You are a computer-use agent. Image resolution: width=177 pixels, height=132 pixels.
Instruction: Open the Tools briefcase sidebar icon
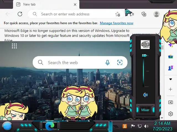pyautogui.click(x=171, y=57)
